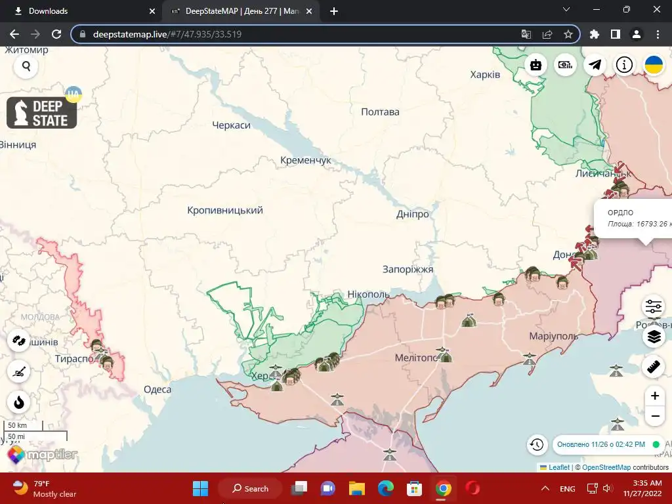Screen dimensions: 672x504
Task: Click the Deep State logo
Action: tap(42, 113)
